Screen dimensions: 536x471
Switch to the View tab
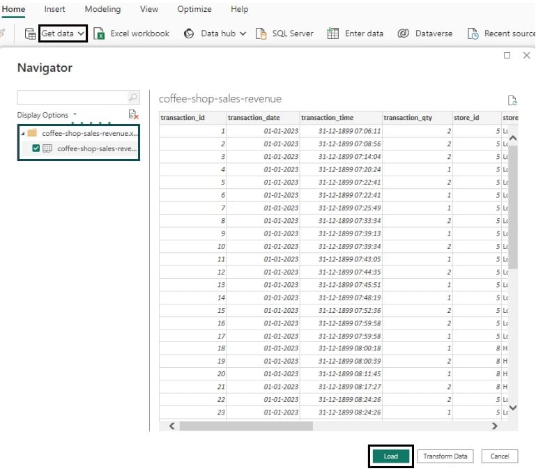(148, 9)
